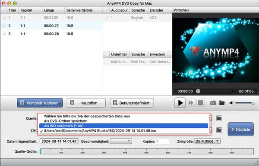
Task: Select duration 00:00:28 of title 3
Action: coord(51,34)
